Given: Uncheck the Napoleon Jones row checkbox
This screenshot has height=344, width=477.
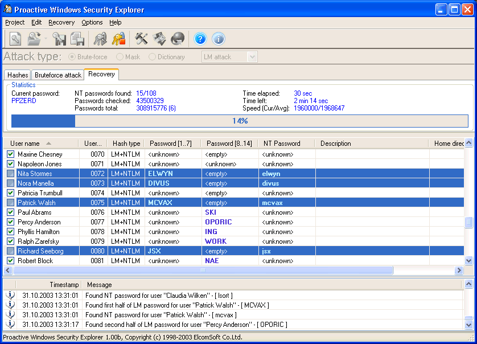Looking at the screenshot, I should click(x=11, y=164).
